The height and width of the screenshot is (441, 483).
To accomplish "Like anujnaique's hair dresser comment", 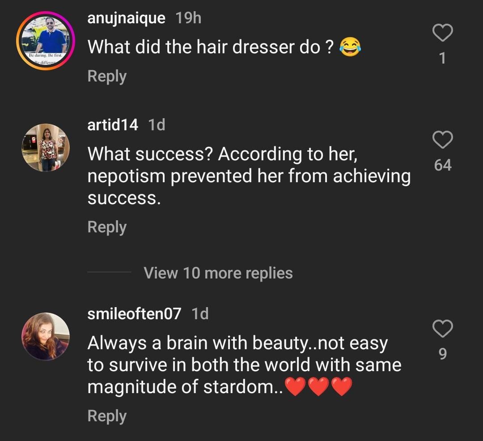I will [443, 34].
